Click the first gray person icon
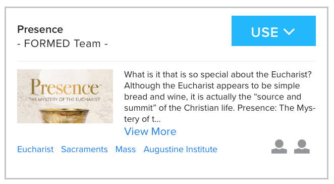The width and height of the screenshot is (334, 184). [x=279, y=147]
